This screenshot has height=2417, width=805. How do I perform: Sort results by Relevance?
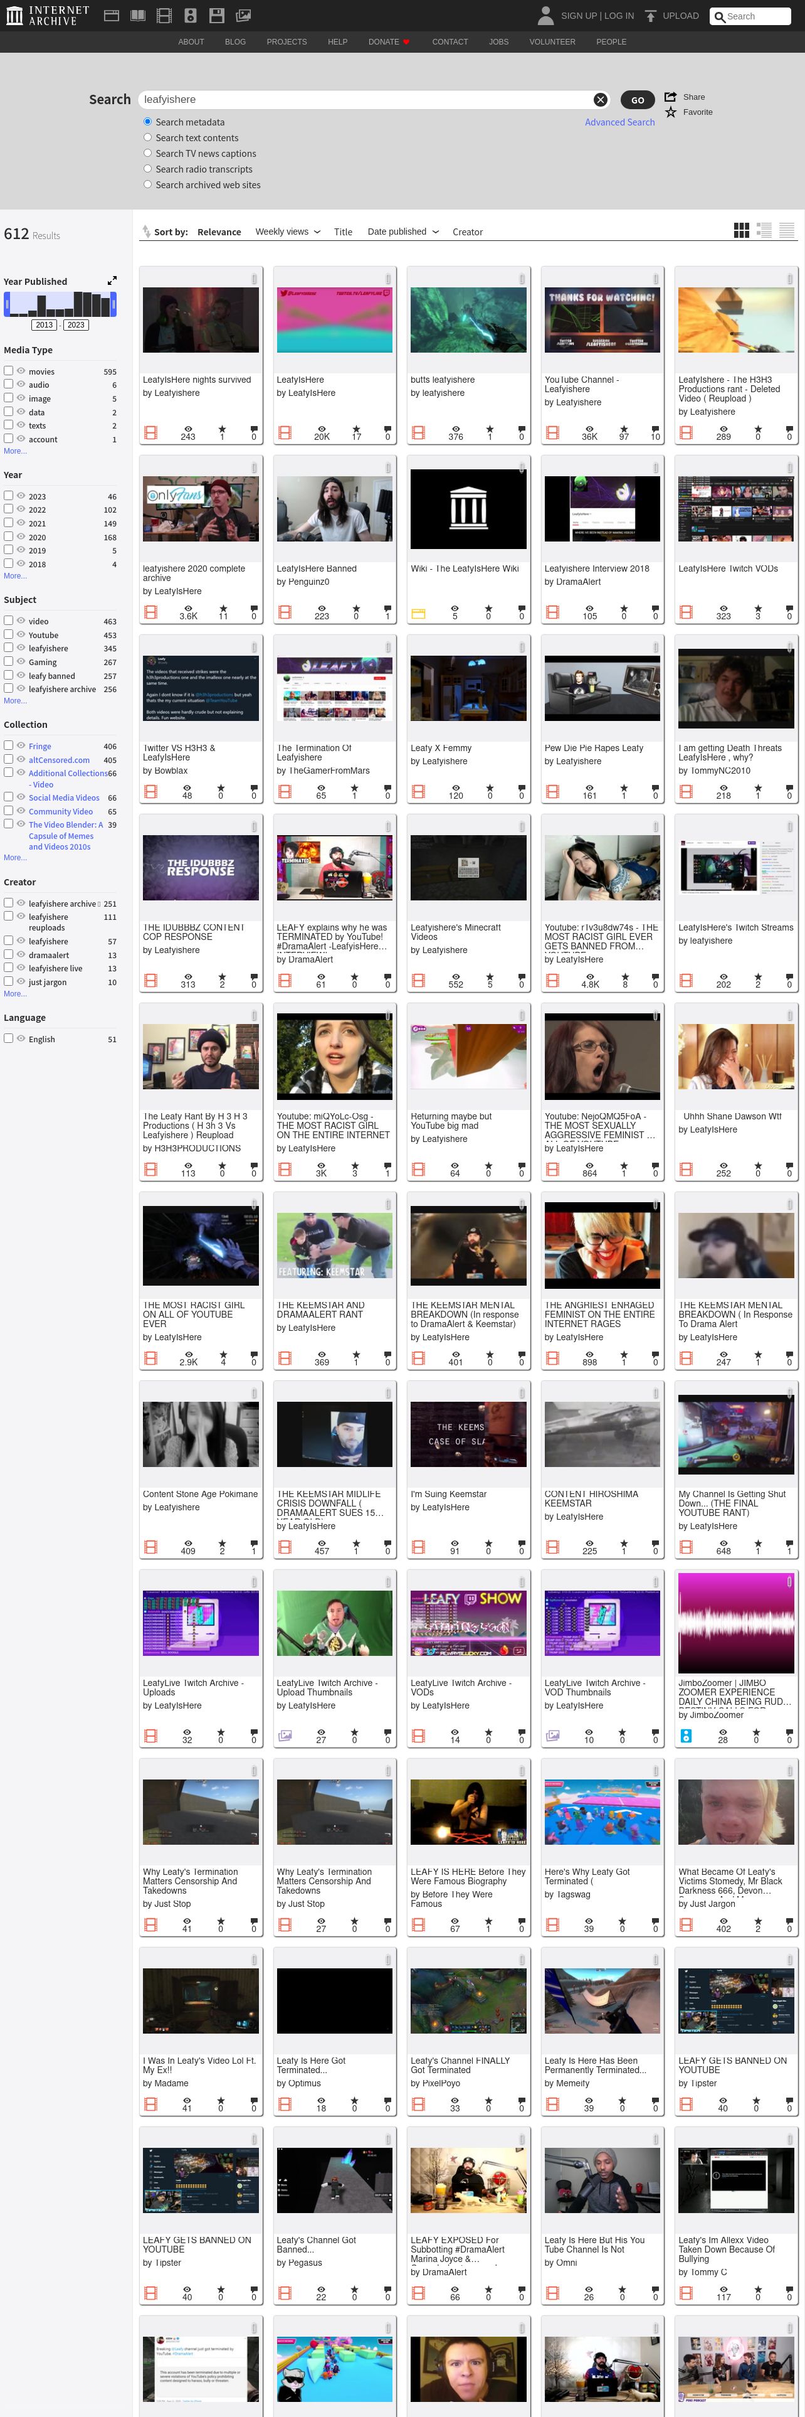(219, 232)
